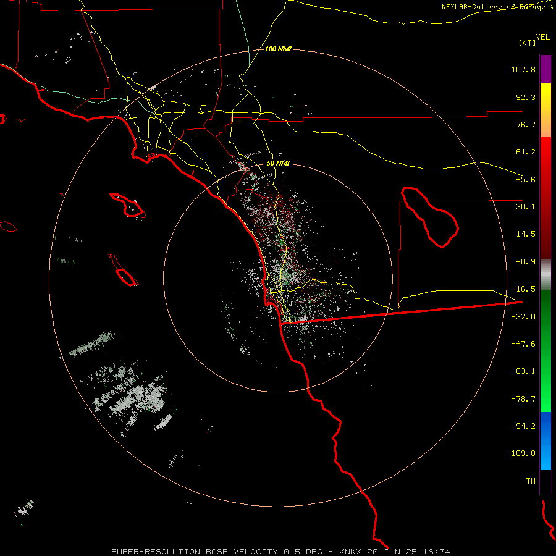Select the 14.5 value on the velocity scale
This screenshot has height=556, width=556.
click(526, 234)
